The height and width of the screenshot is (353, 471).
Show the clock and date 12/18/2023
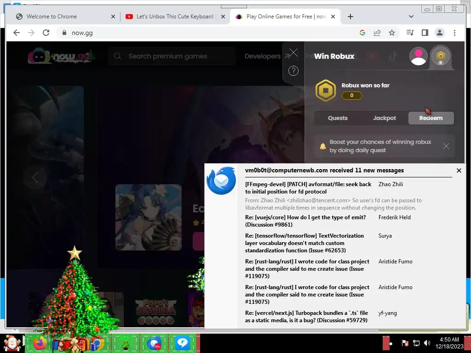[449, 343]
